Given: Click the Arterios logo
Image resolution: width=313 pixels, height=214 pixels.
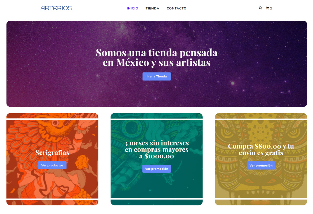Looking at the screenshot, I should click(x=56, y=8).
